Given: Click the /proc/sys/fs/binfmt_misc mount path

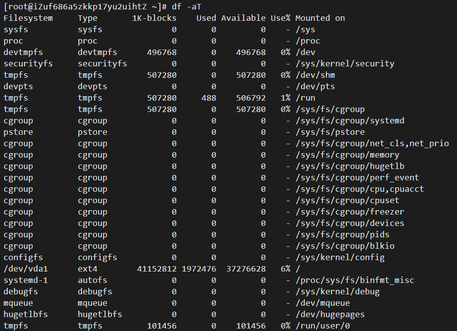Looking at the screenshot, I should click(355, 280).
